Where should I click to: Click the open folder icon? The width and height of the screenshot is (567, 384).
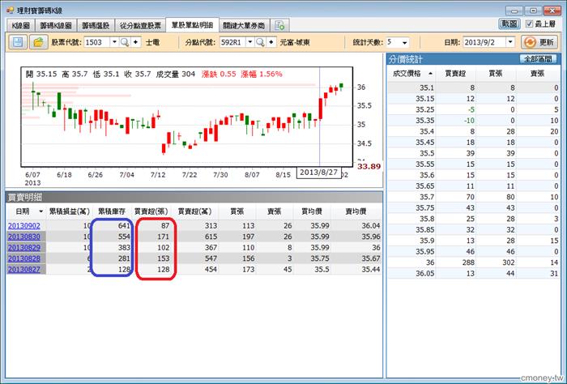(x=38, y=42)
